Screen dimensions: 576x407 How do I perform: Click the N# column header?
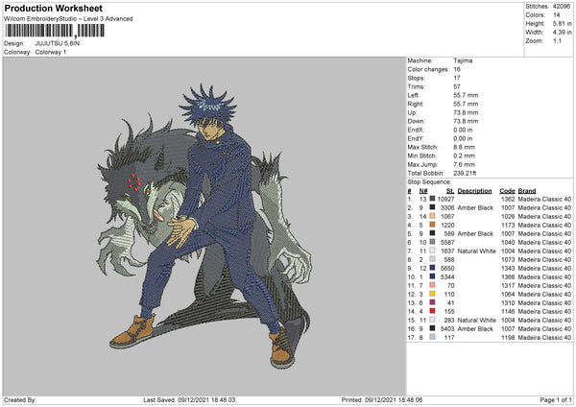pyautogui.click(x=423, y=191)
